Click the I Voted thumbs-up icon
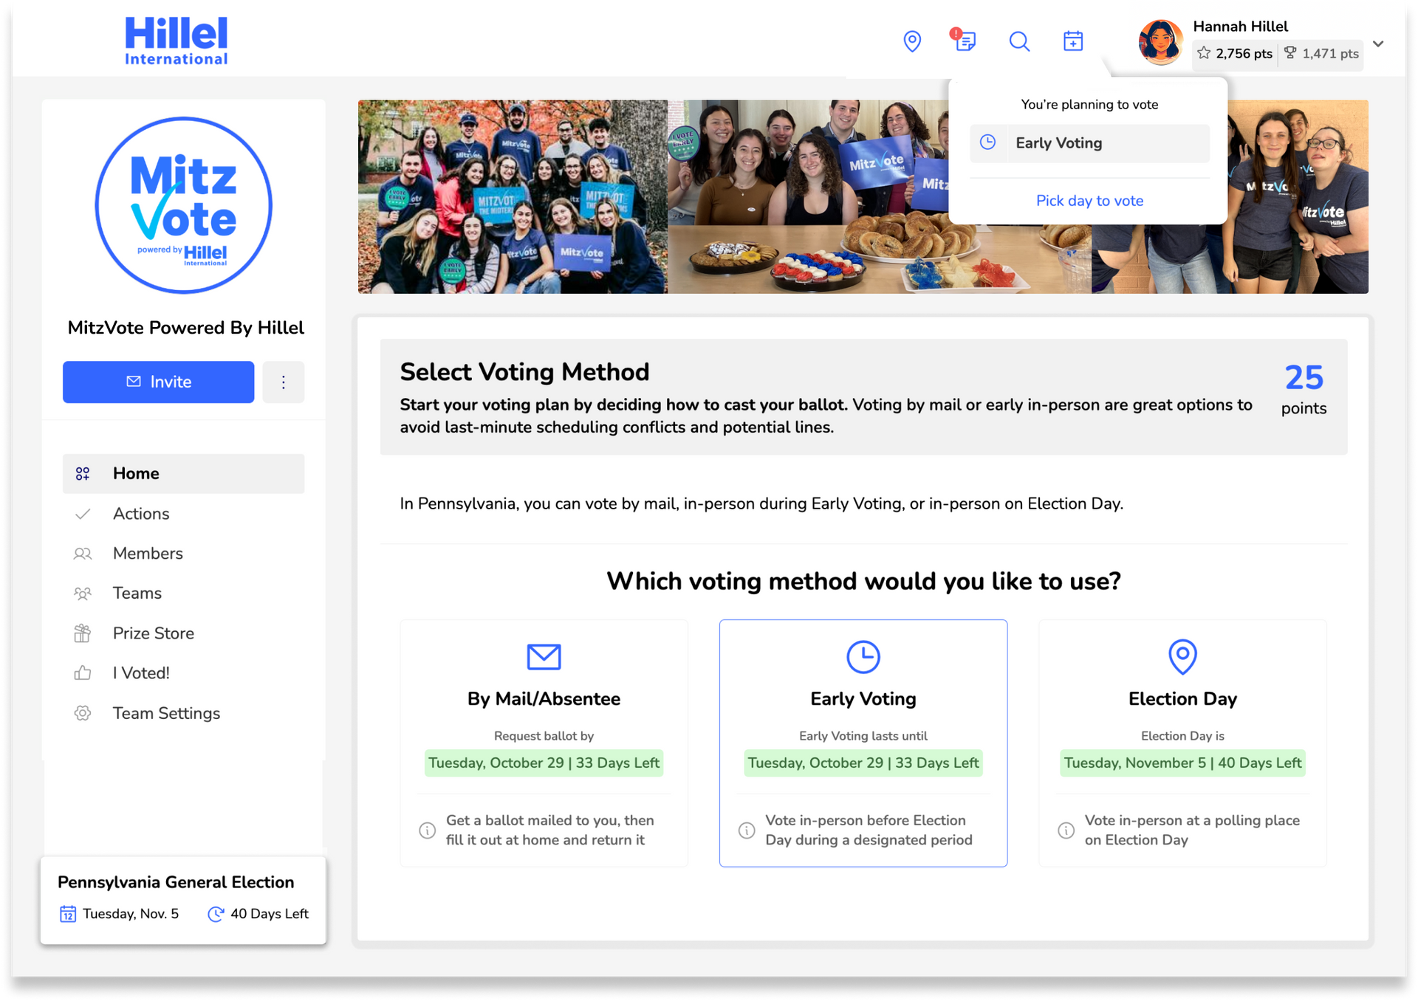The image size is (1418, 1001). coord(83,673)
